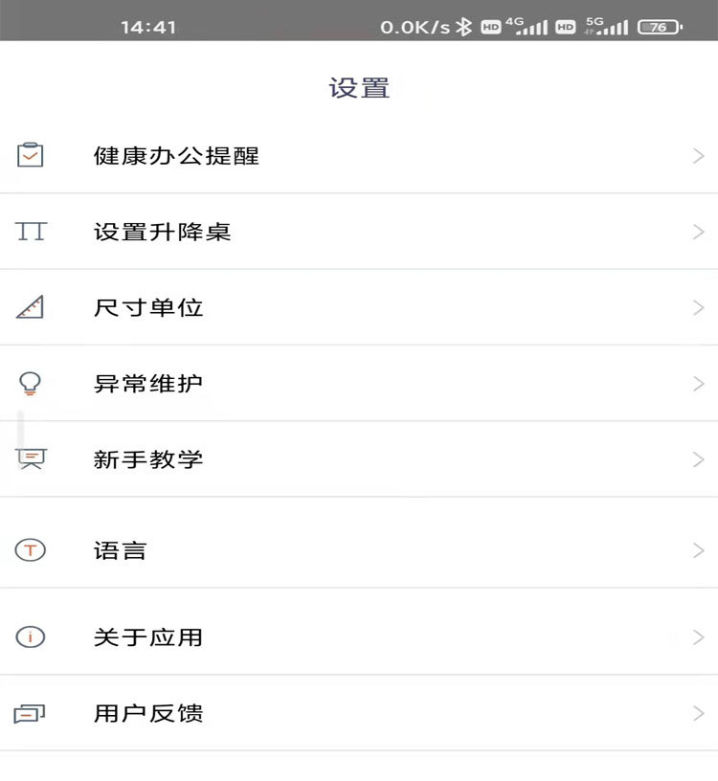Open the 健康办公提醒 menu item

click(x=176, y=155)
